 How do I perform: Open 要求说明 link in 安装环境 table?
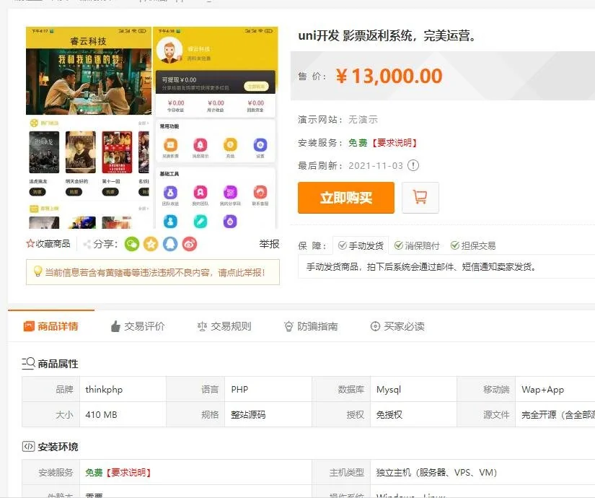(128, 473)
